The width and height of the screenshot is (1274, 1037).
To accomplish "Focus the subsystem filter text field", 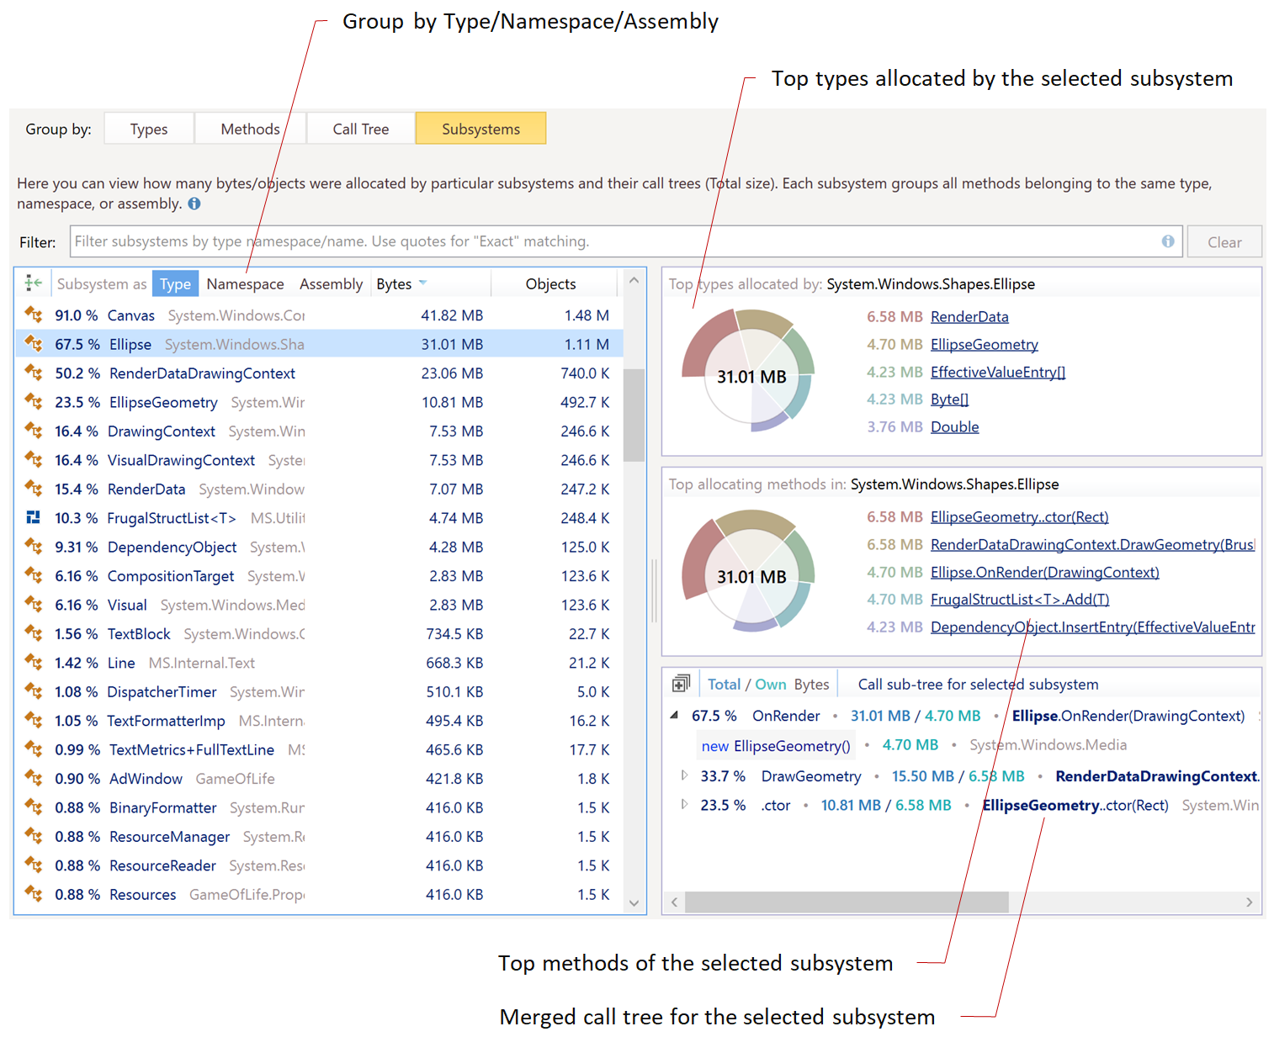I will click(614, 241).
